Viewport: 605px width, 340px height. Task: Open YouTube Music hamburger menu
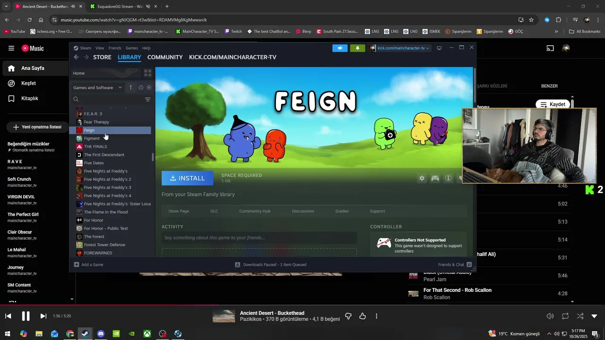11,48
